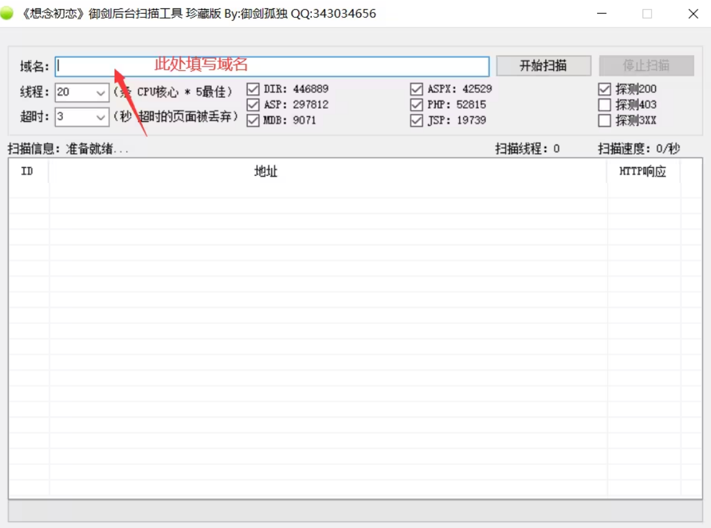Viewport: 711px width, 528px height.
Task: Toggle the PHP dictionary checkbox
Action: point(416,105)
